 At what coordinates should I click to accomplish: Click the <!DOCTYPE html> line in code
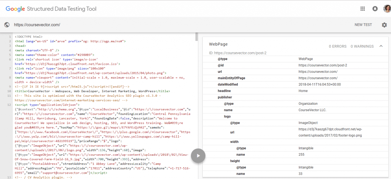click(x=29, y=37)
